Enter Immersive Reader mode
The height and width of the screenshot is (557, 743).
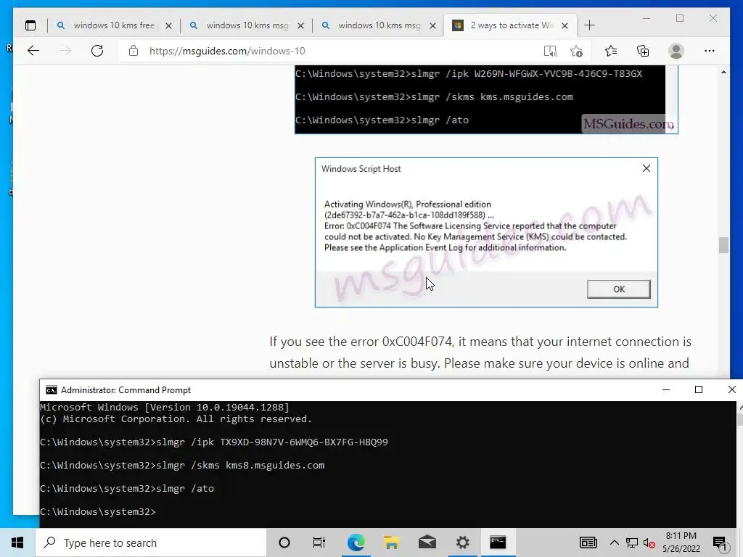(x=550, y=51)
